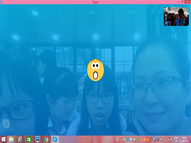191x143 pixels.
Task: Open the TeamViewer tray icon
Action: tap(134, 139)
